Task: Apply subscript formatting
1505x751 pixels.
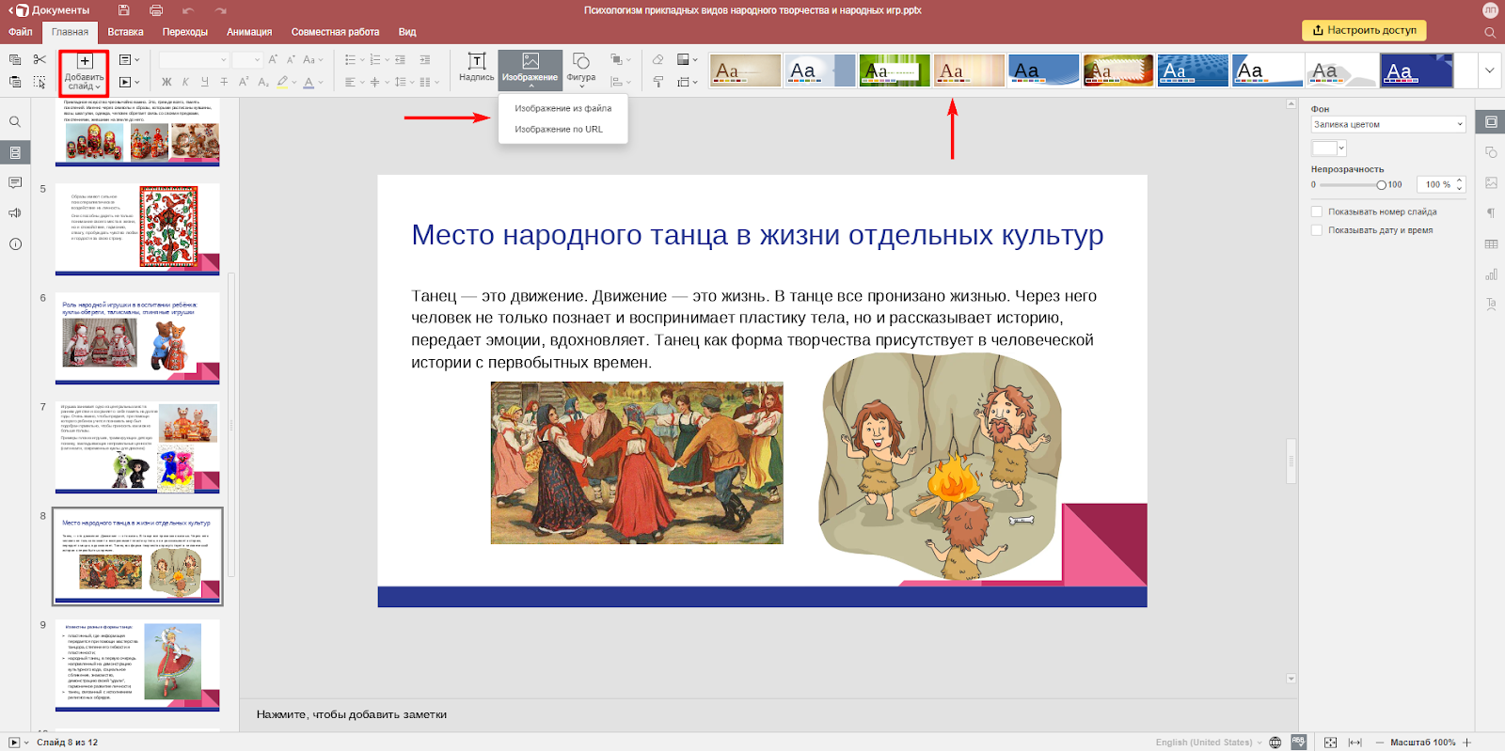Action: point(263,82)
